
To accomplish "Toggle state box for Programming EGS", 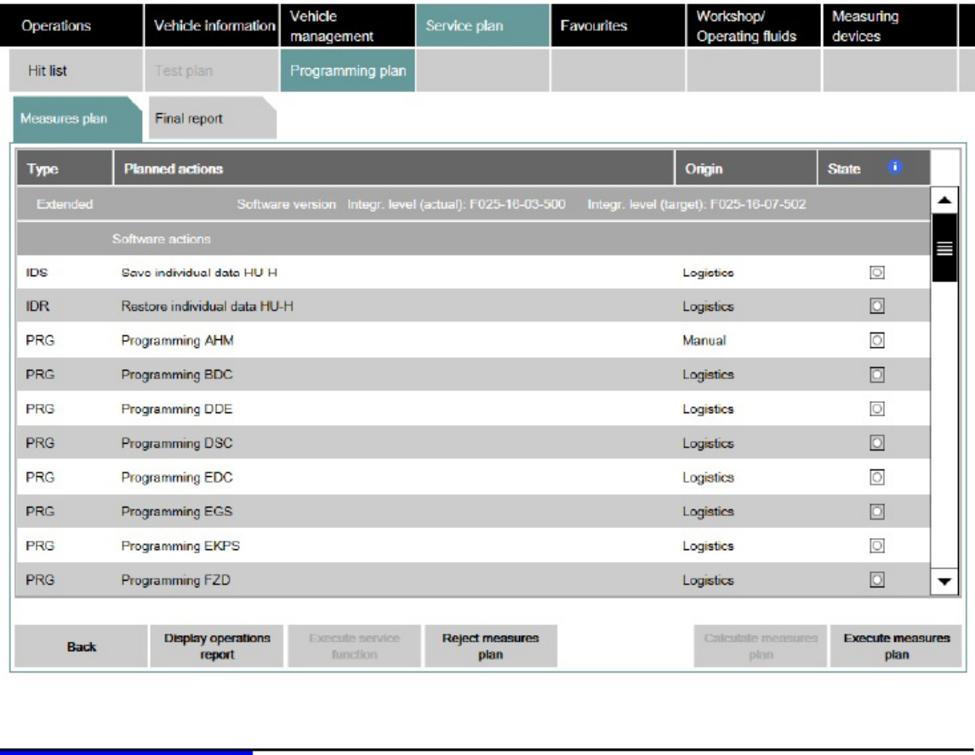I will tap(877, 512).
